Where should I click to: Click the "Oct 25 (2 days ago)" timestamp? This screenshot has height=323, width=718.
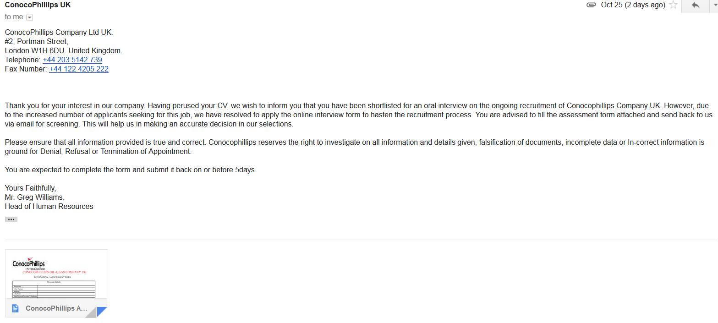click(633, 5)
